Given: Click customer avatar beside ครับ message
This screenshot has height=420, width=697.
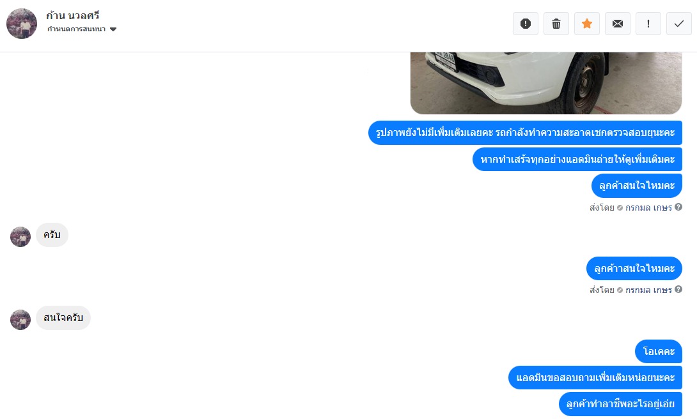Looking at the screenshot, I should tap(20, 237).
